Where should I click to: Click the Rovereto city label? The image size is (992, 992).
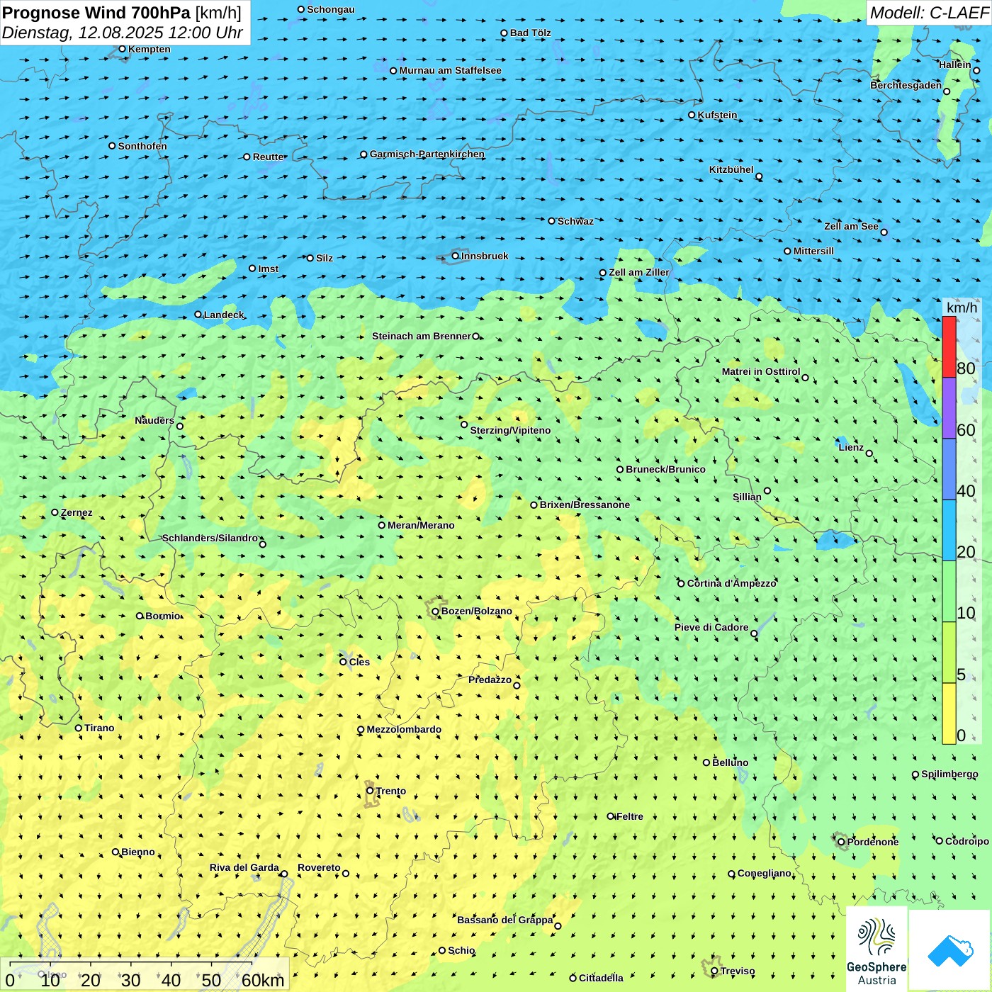pos(319,867)
